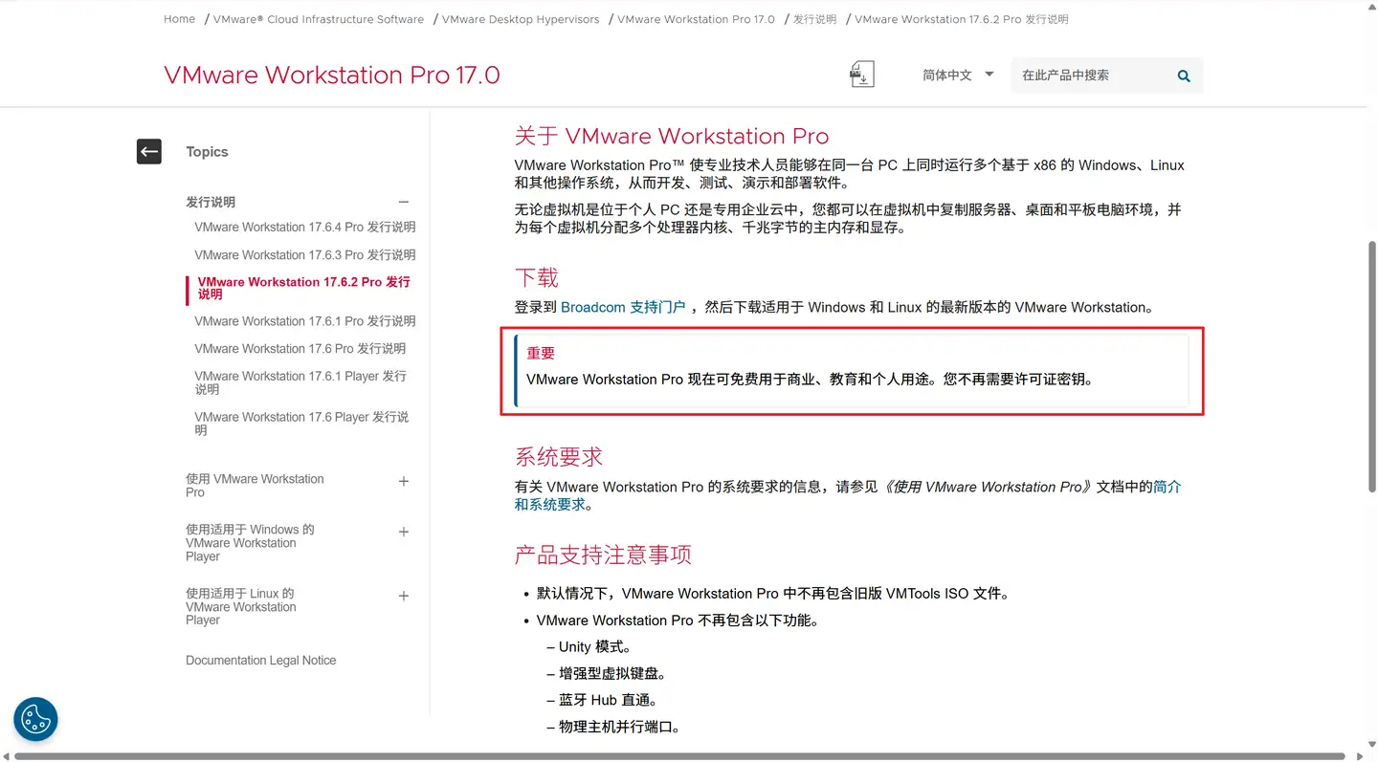The height and width of the screenshot is (762, 1378).
Task: Follow the Broadcom 支持门户 link
Action: [x=623, y=308]
